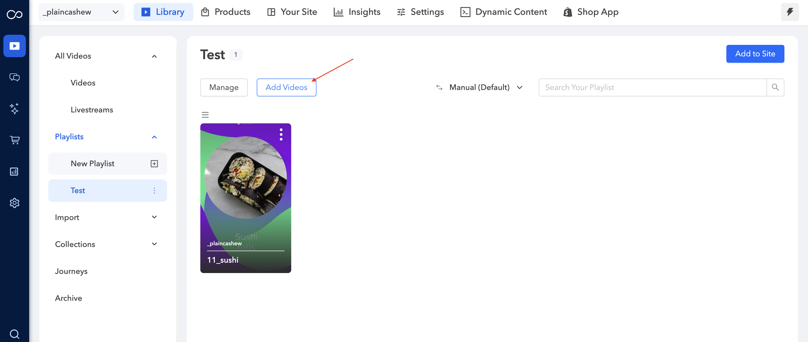Collapse the Playlists section

[154, 137]
